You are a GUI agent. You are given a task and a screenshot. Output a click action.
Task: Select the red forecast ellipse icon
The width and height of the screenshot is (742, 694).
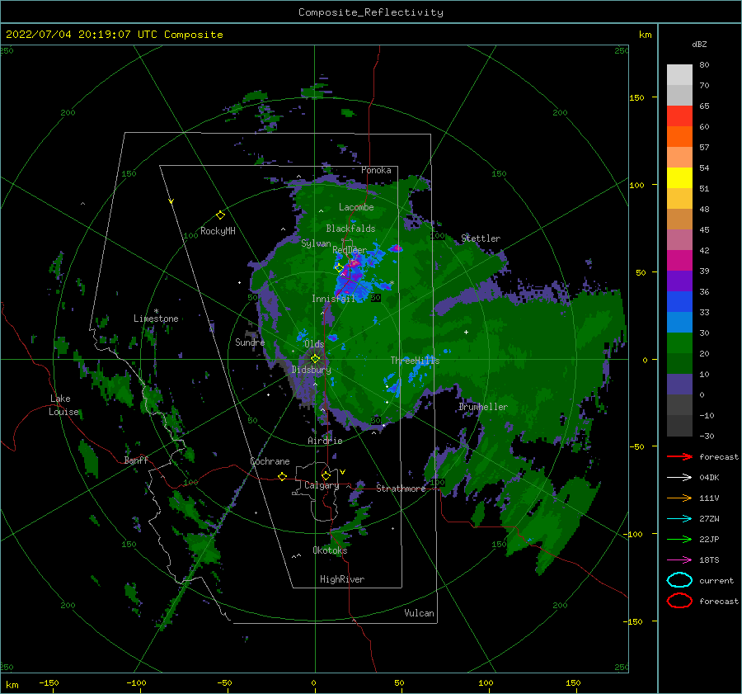tap(679, 601)
